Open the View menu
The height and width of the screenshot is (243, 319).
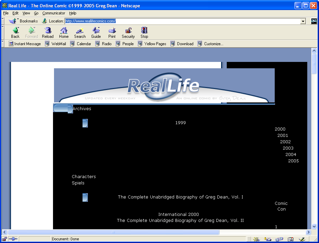(26, 13)
